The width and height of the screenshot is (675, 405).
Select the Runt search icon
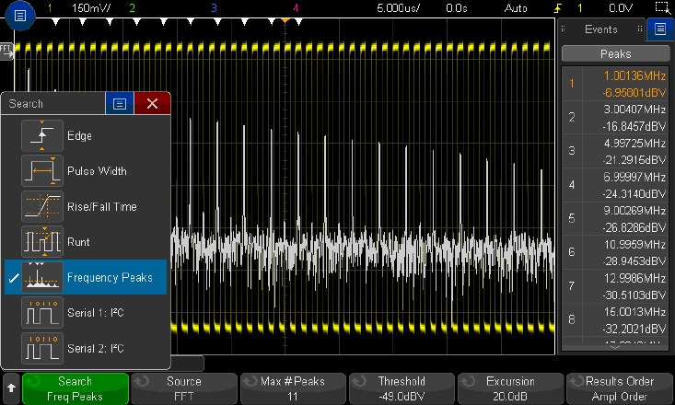click(x=42, y=241)
